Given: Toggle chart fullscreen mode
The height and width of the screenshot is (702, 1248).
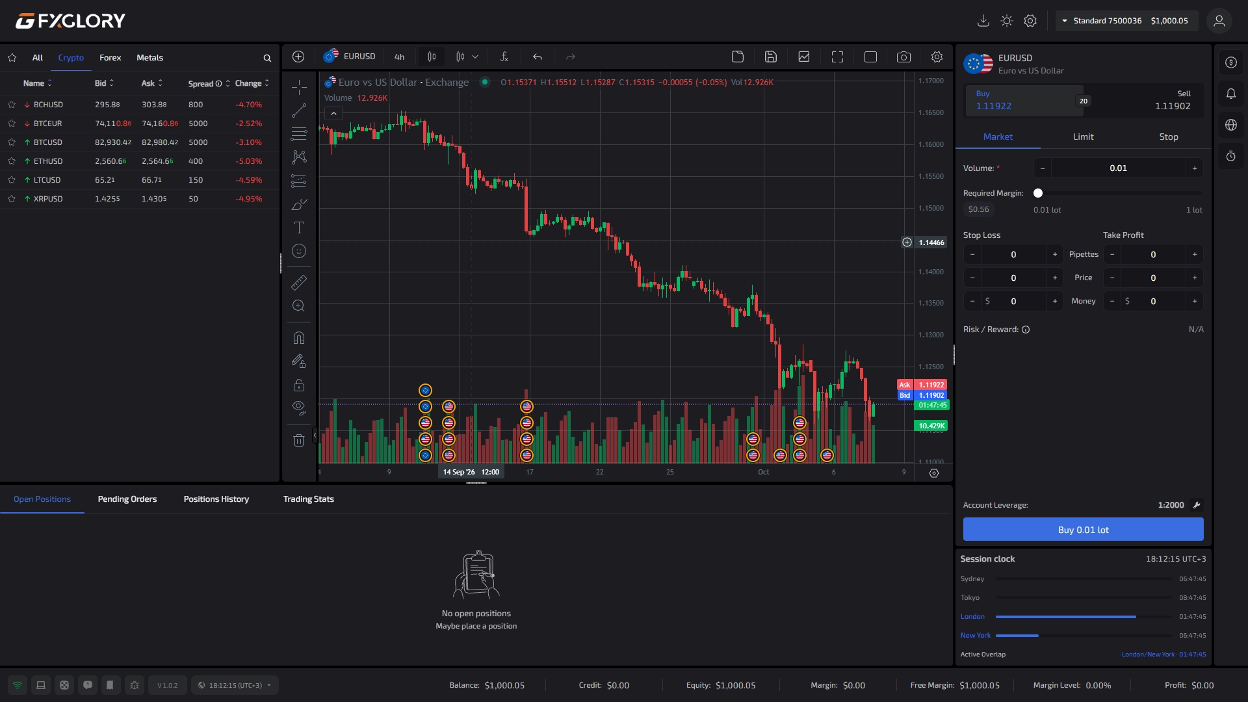Looking at the screenshot, I should [837, 57].
